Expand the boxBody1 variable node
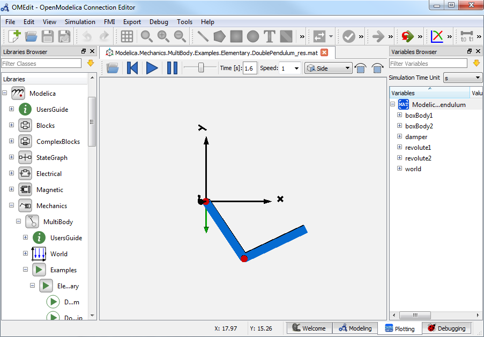The image size is (484, 337). [x=399, y=115]
